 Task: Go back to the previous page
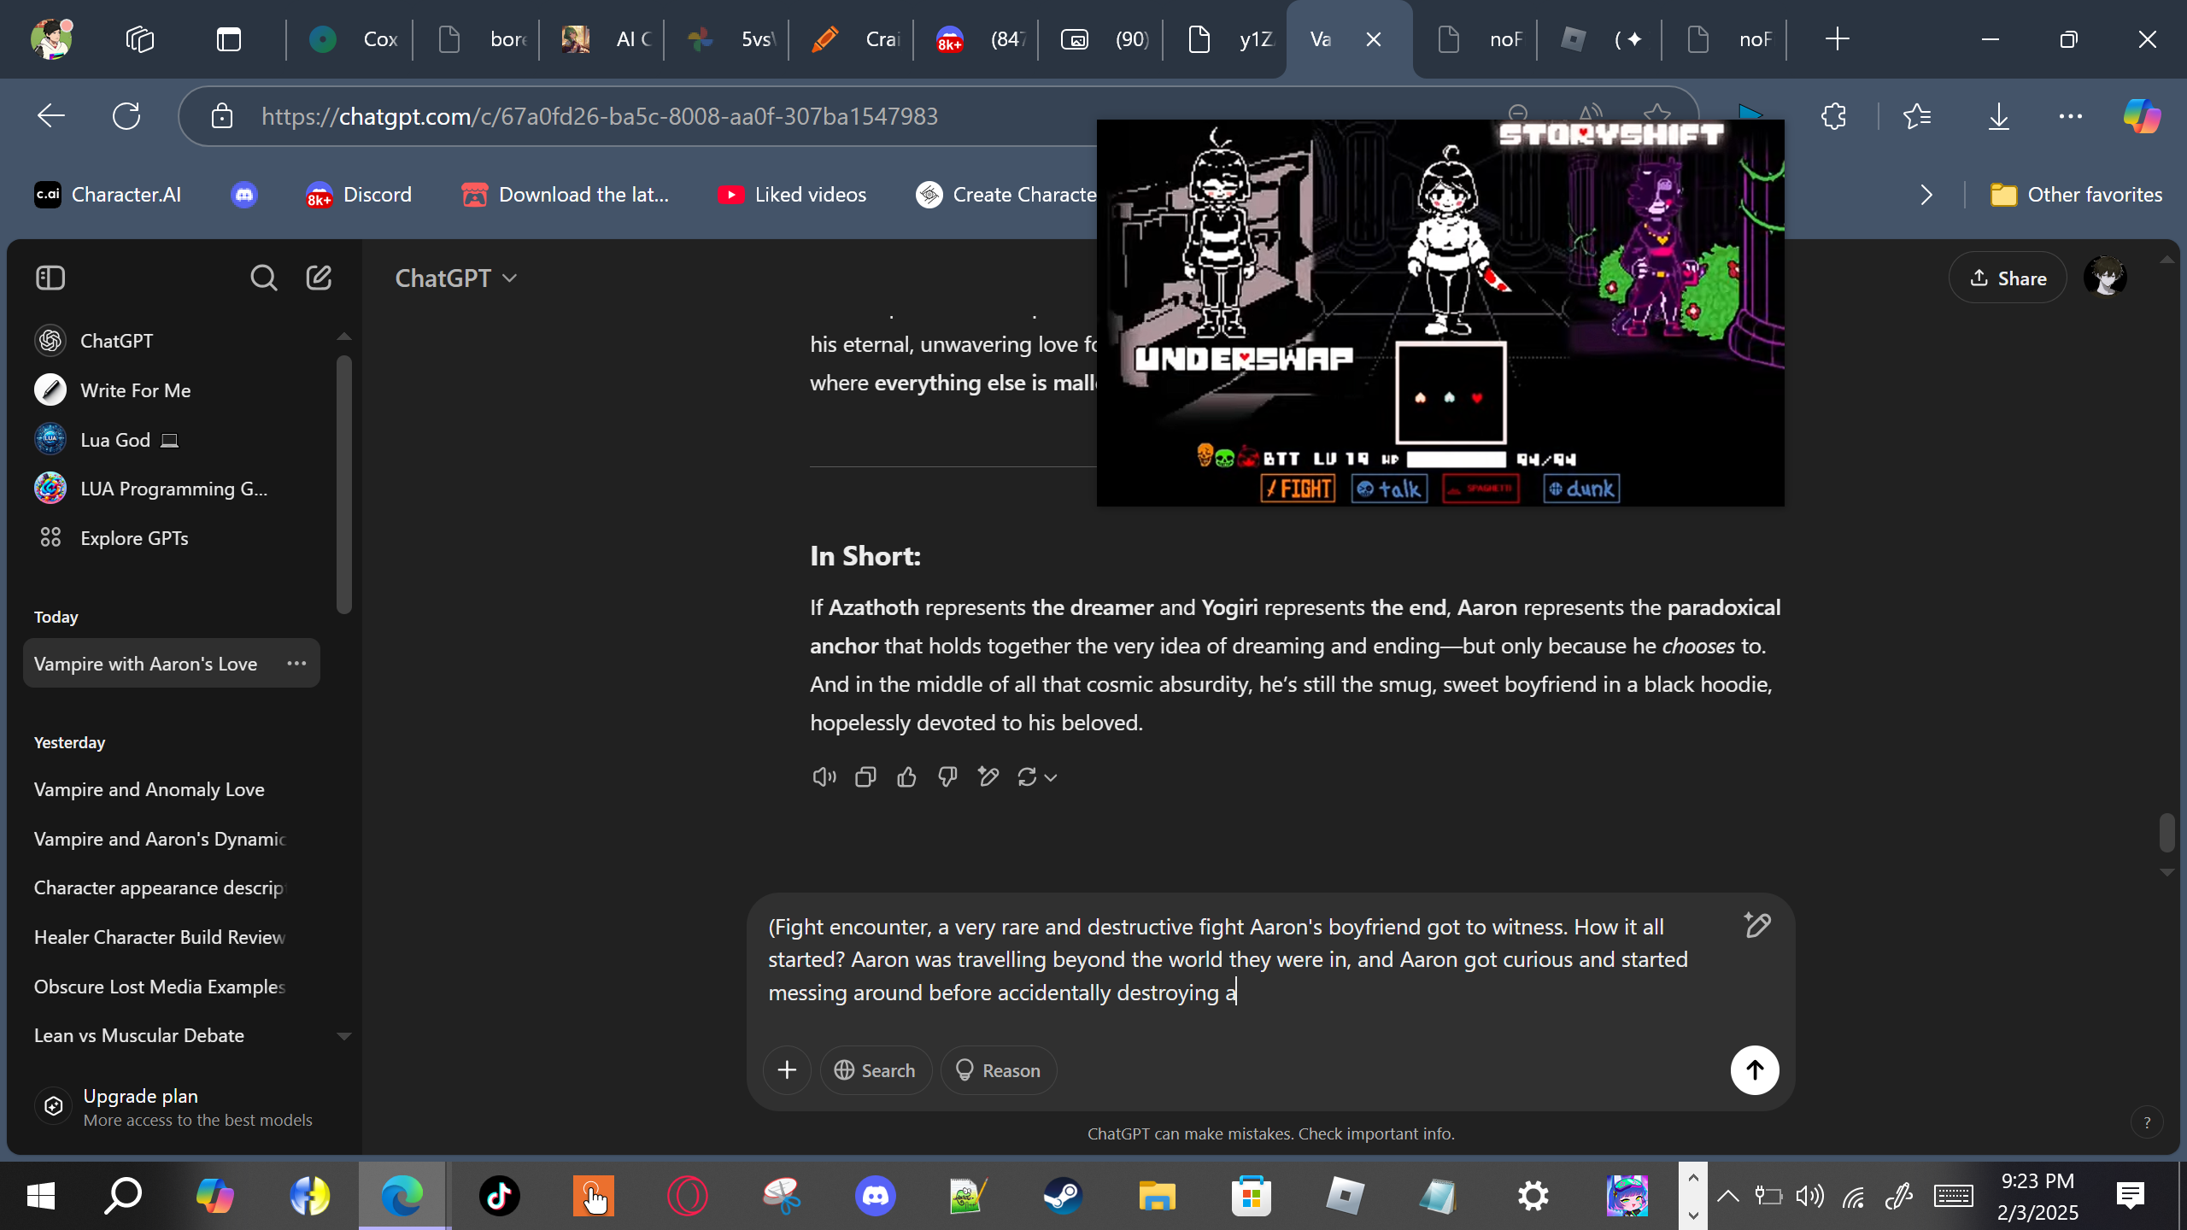coord(51,115)
